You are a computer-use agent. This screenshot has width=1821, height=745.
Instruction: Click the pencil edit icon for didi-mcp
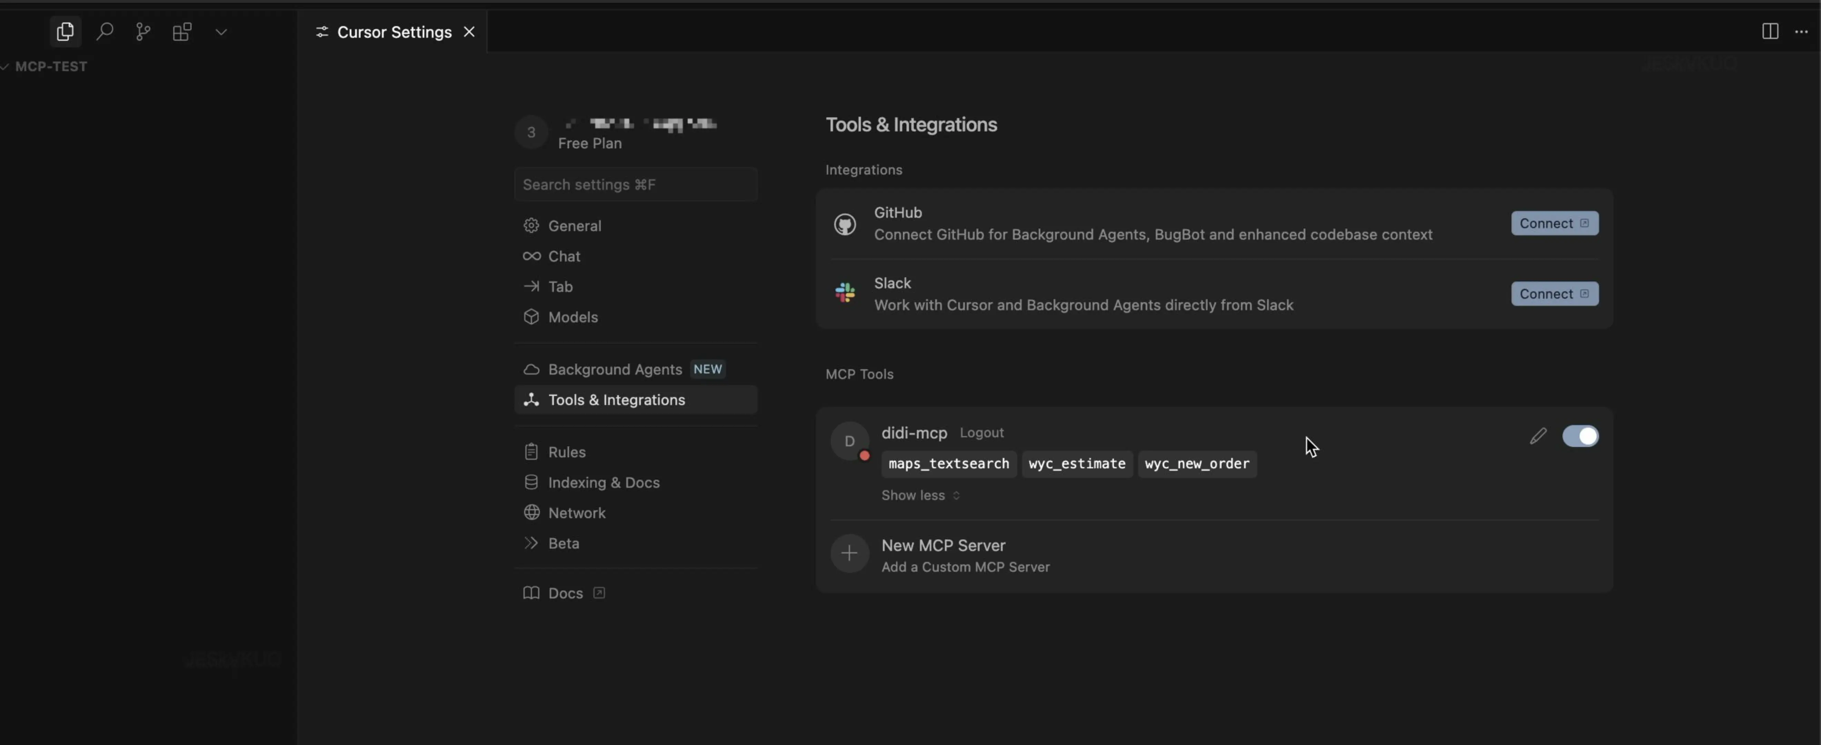[1538, 436]
